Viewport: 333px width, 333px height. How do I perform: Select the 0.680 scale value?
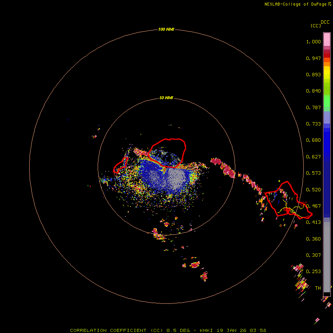313,140
